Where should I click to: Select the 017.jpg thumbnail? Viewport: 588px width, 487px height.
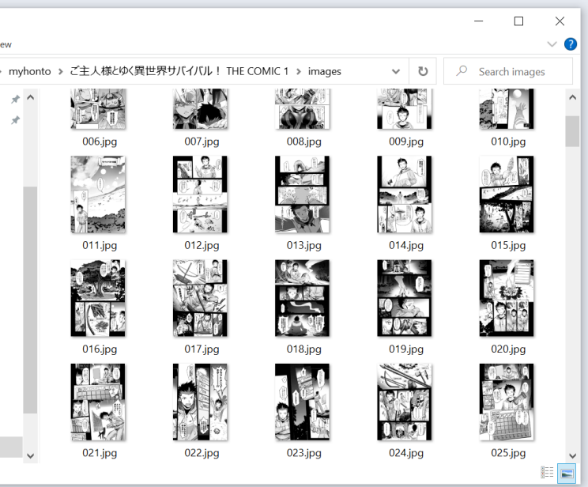pos(200,298)
